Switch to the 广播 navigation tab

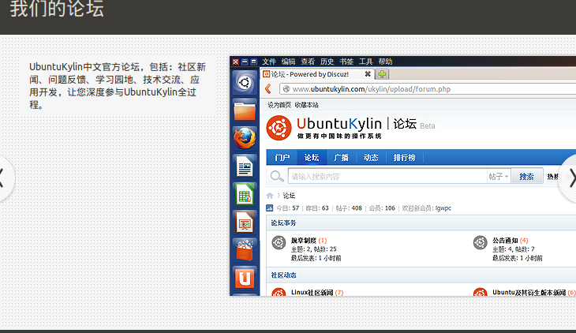(x=341, y=158)
